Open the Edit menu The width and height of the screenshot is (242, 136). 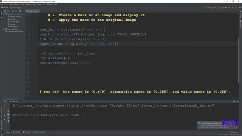6,4
